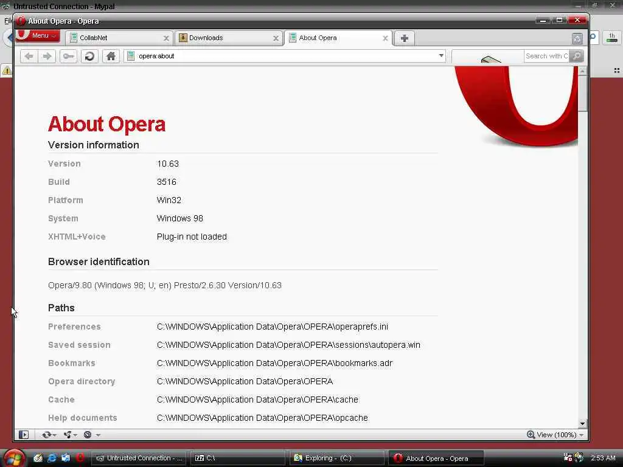Click the Opera directory path value
The width and height of the screenshot is (623, 467).
[x=245, y=381]
